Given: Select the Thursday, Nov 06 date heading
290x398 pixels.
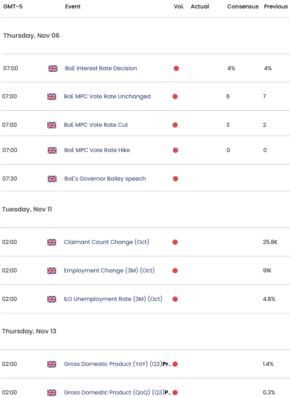Looking at the screenshot, I should (31, 36).
